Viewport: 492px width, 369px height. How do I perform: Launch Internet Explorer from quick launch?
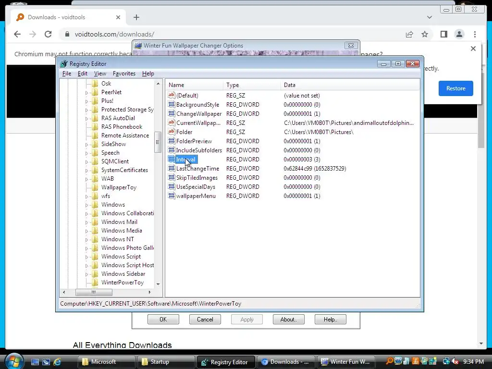point(57,362)
